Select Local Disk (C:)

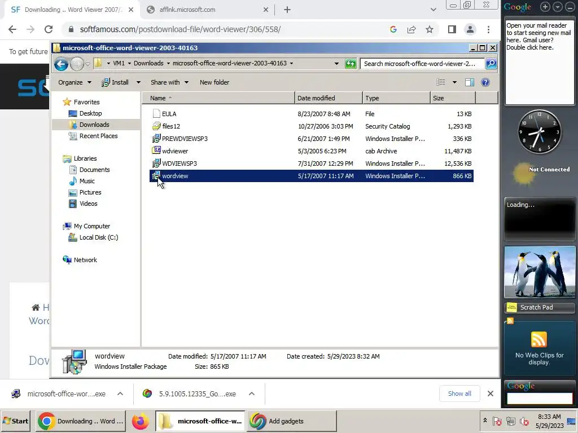click(x=99, y=237)
